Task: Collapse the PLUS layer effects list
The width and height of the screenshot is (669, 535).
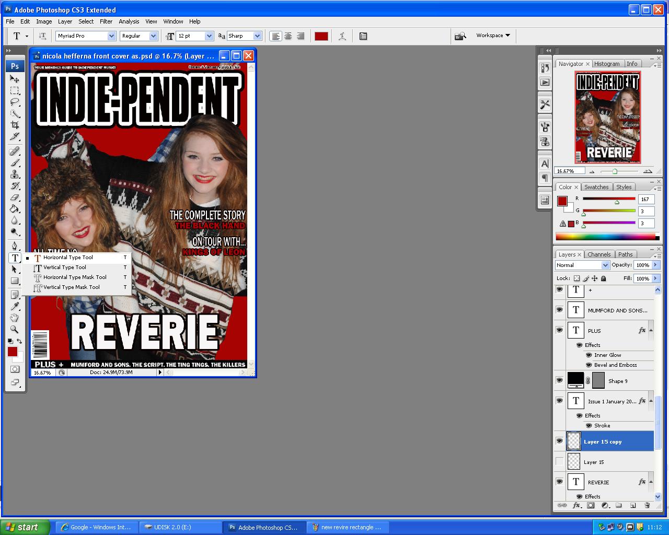Action: [x=651, y=330]
